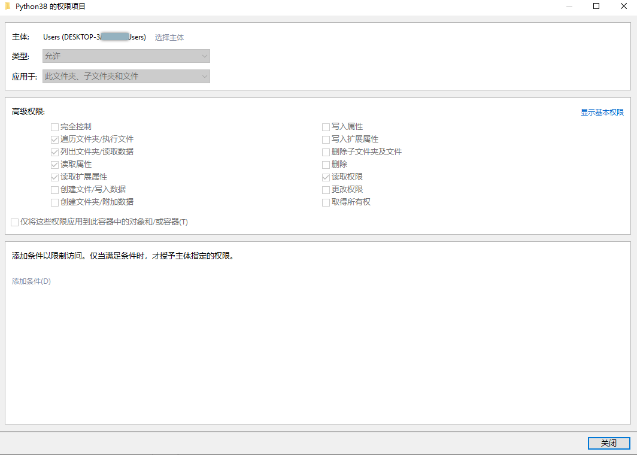Click 显示基本权限 link
The height and width of the screenshot is (455, 637).
(602, 113)
